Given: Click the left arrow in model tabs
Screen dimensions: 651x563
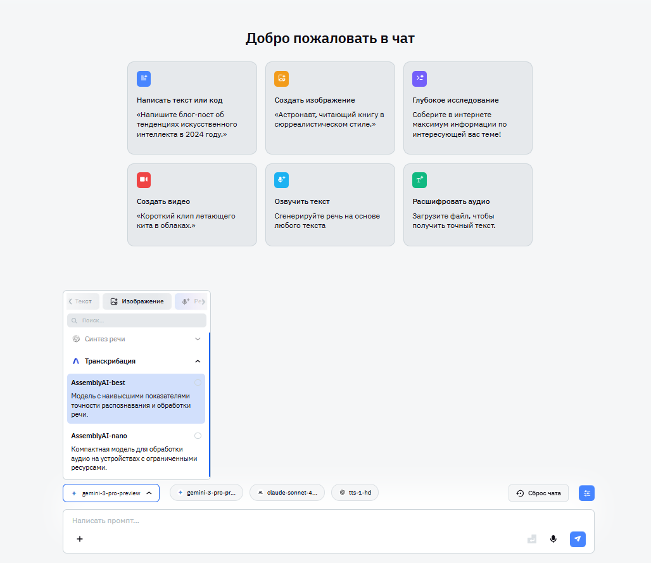Looking at the screenshot, I should (x=70, y=301).
